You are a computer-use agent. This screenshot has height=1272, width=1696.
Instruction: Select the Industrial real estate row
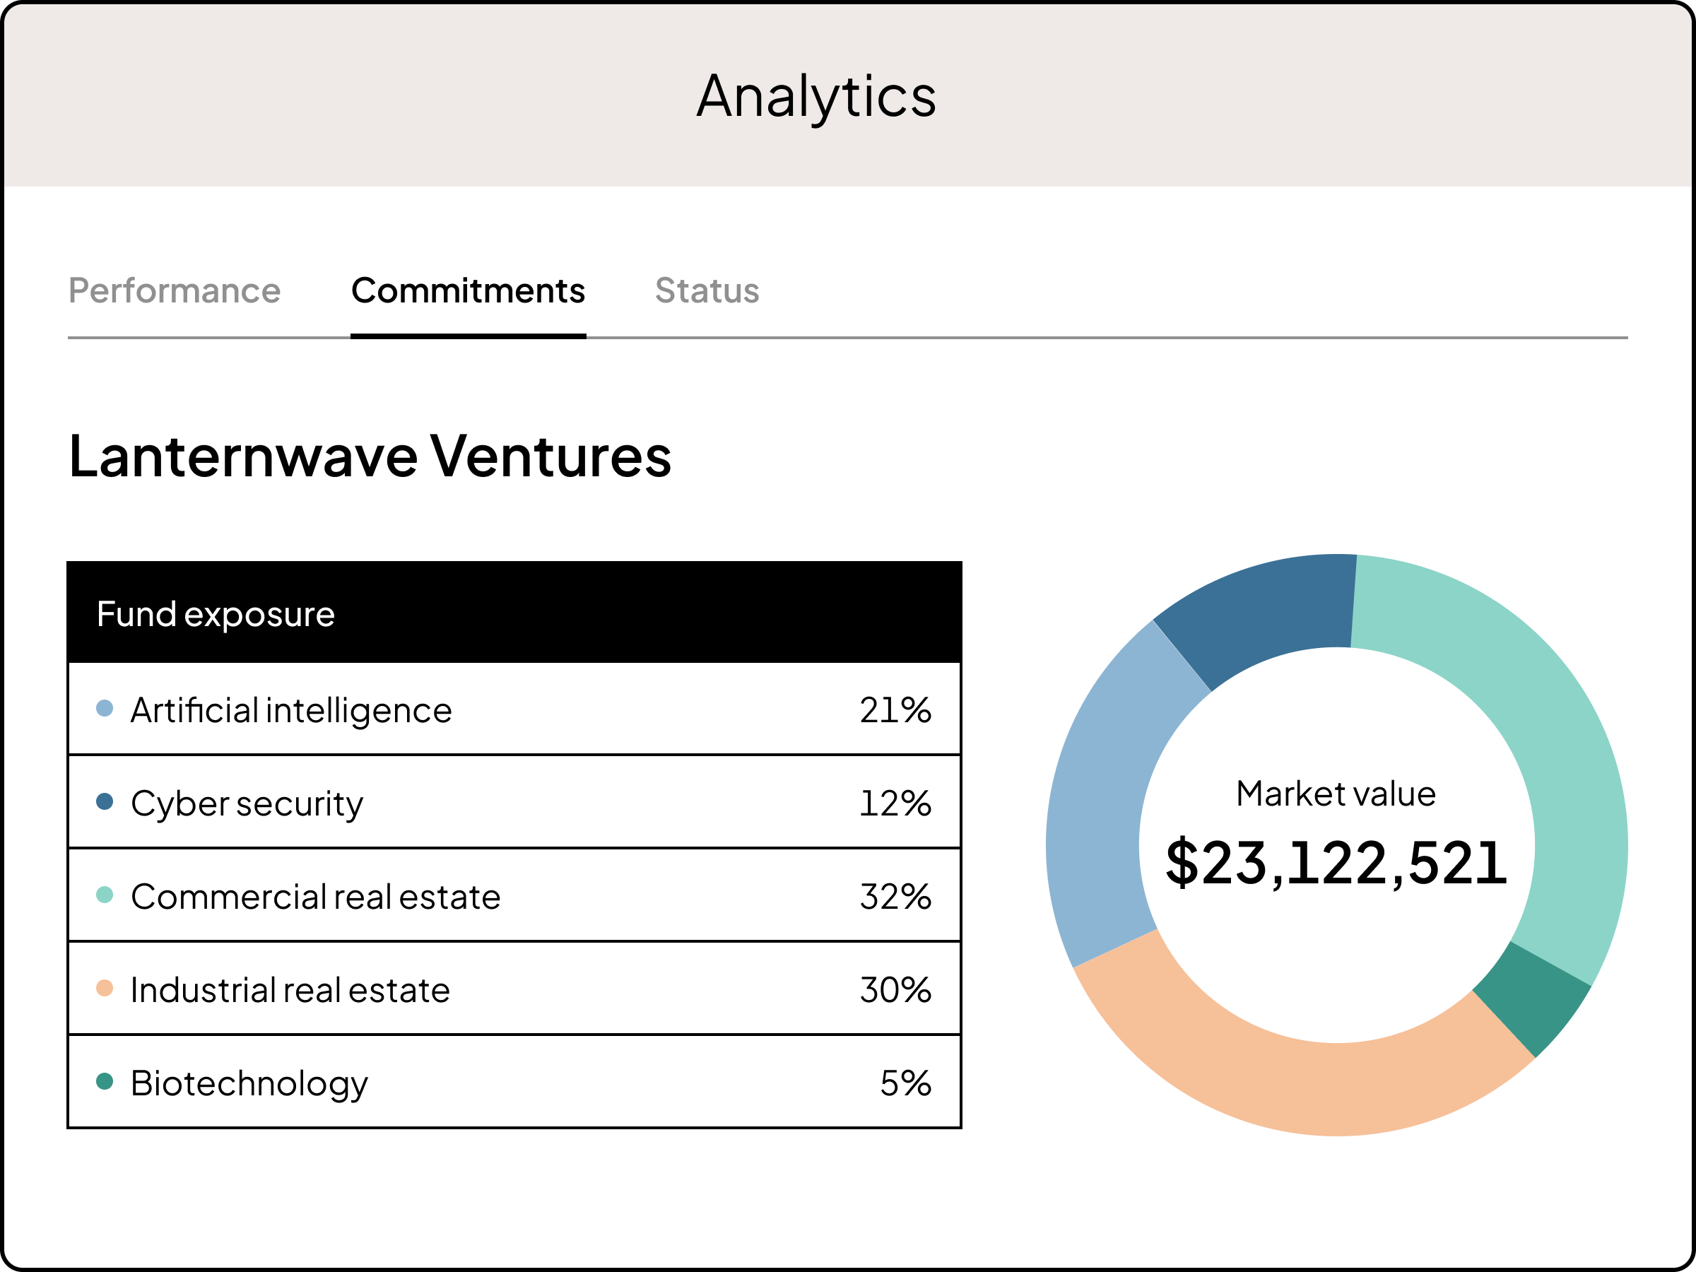(514, 990)
